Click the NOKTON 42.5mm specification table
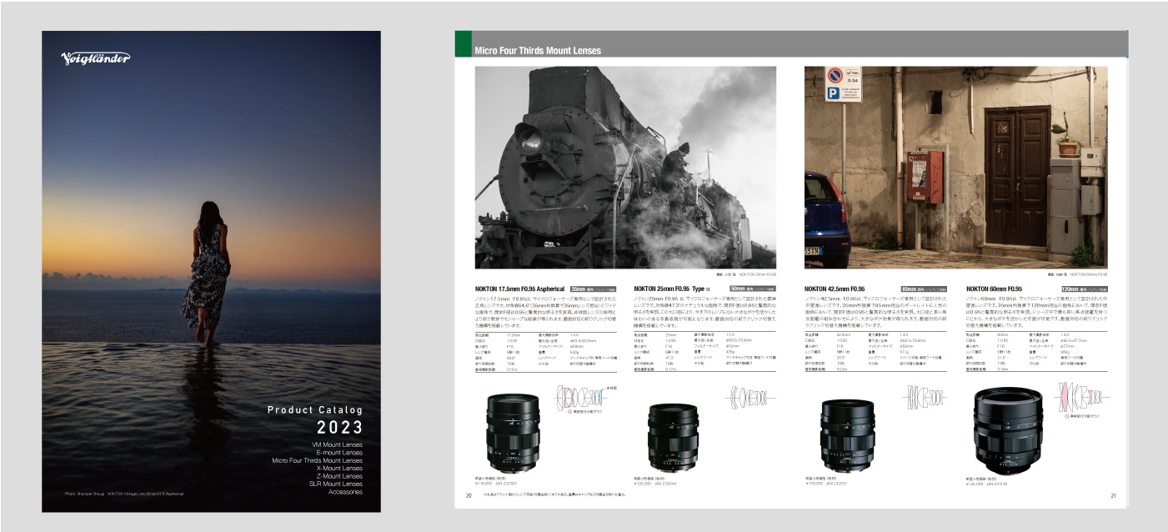The image size is (1168, 532). tap(876, 353)
